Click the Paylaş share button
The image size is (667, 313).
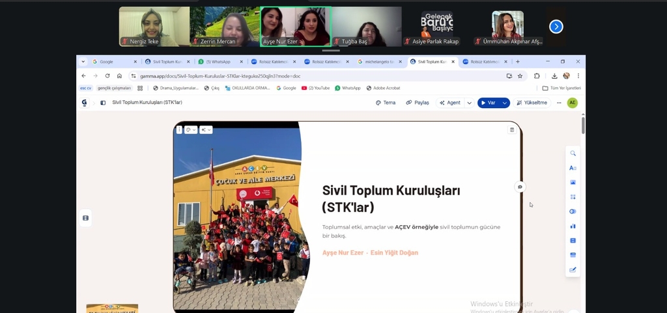click(x=418, y=103)
